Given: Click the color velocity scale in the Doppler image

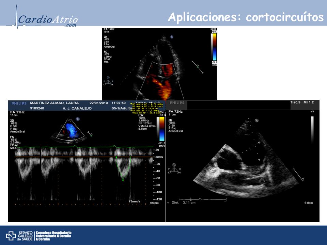Looking at the screenshot, I should click(x=161, y=129).
